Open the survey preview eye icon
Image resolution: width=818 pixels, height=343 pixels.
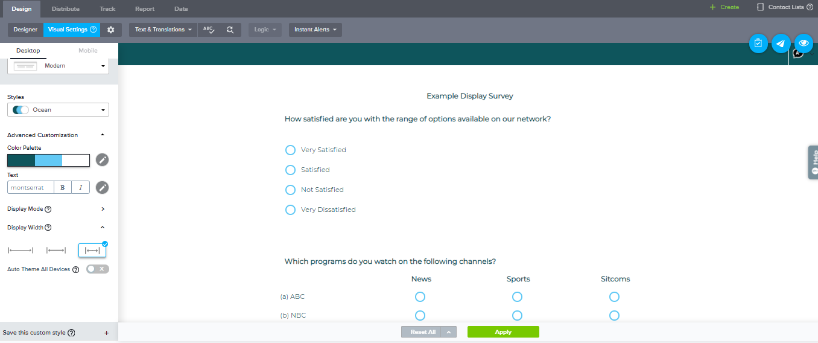804,43
